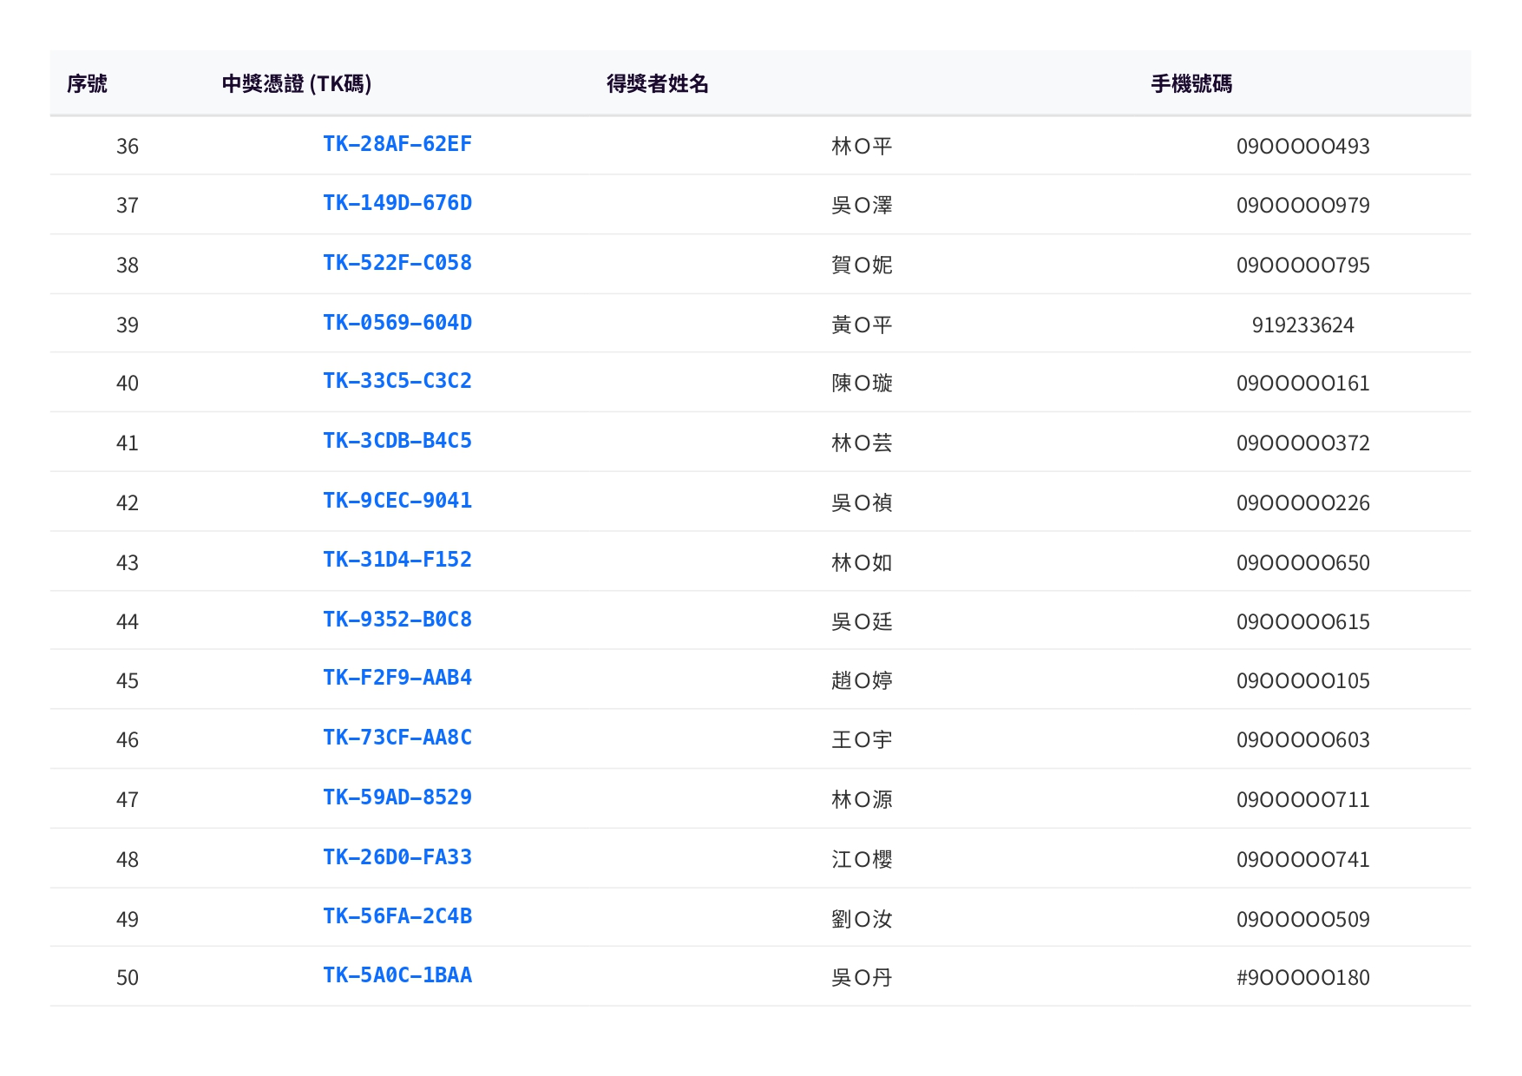
Task: Open TK-26D0-FA33 voucher link
Action: tap(397, 857)
